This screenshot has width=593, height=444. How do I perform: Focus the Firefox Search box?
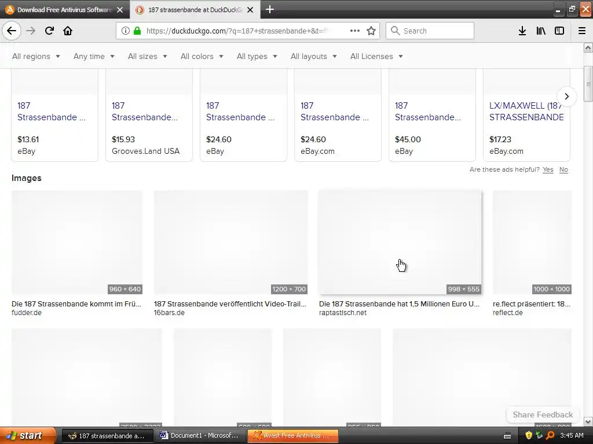coord(430,31)
